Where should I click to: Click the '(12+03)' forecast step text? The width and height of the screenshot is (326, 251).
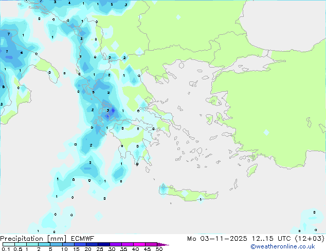click(310, 239)
